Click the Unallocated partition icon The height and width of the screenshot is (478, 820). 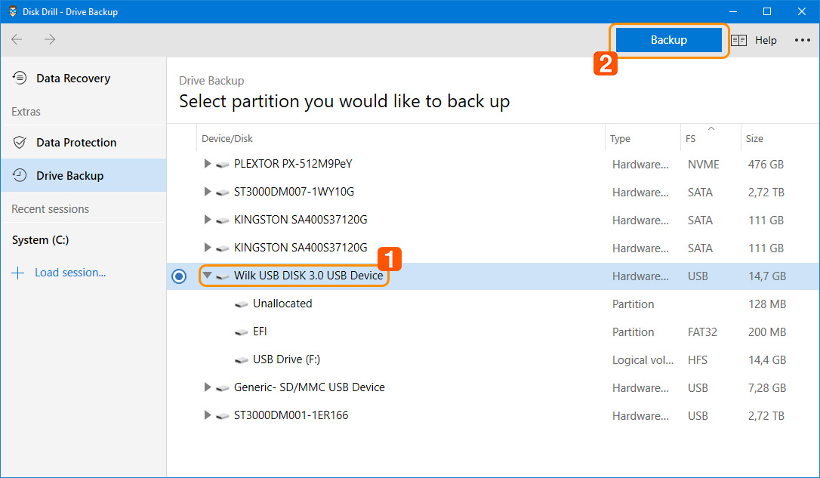click(241, 304)
